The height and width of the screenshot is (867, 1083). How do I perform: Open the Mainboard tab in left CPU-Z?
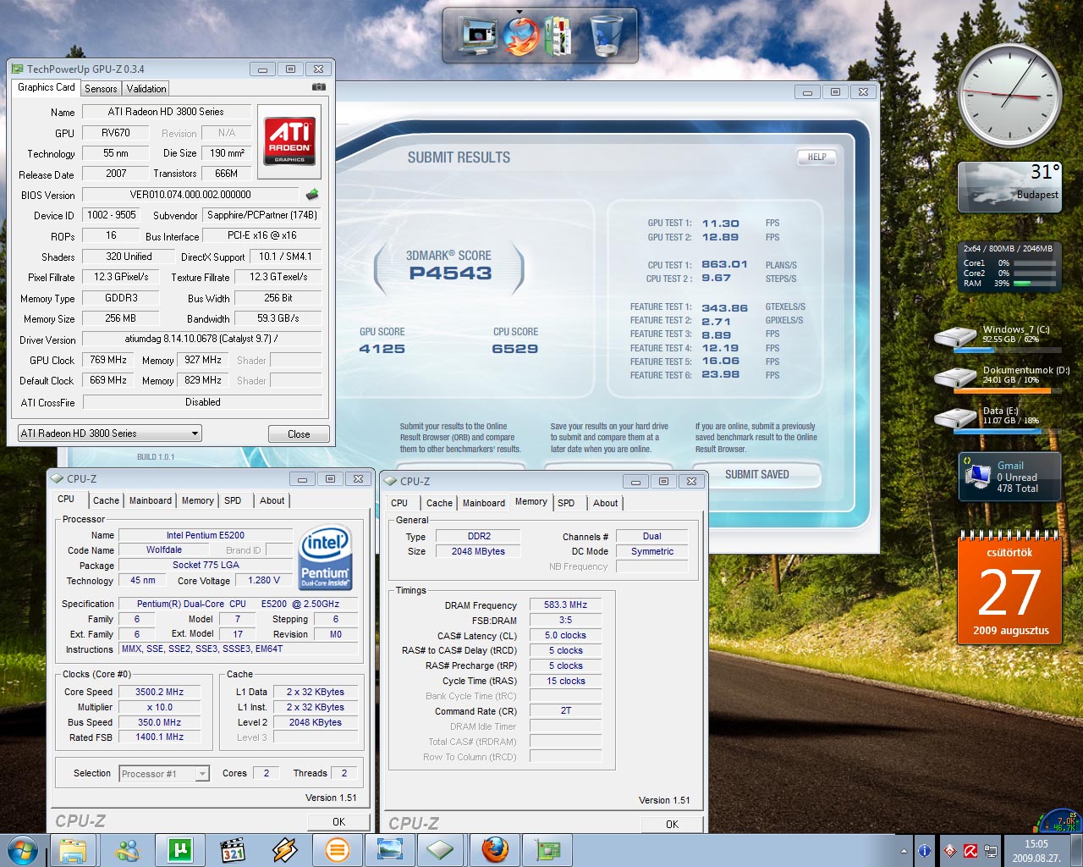pos(150,500)
